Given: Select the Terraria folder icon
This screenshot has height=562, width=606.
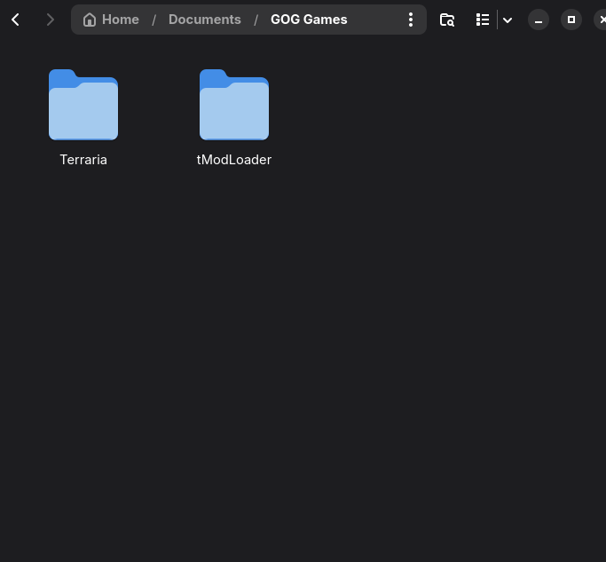Looking at the screenshot, I should tap(83, 105).
